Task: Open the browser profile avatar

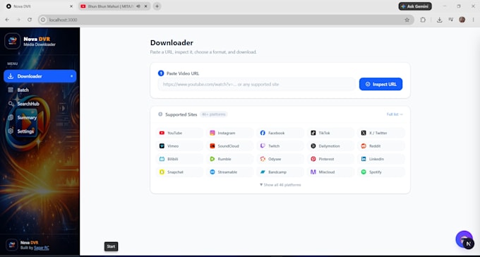Action: pos(462,20)
